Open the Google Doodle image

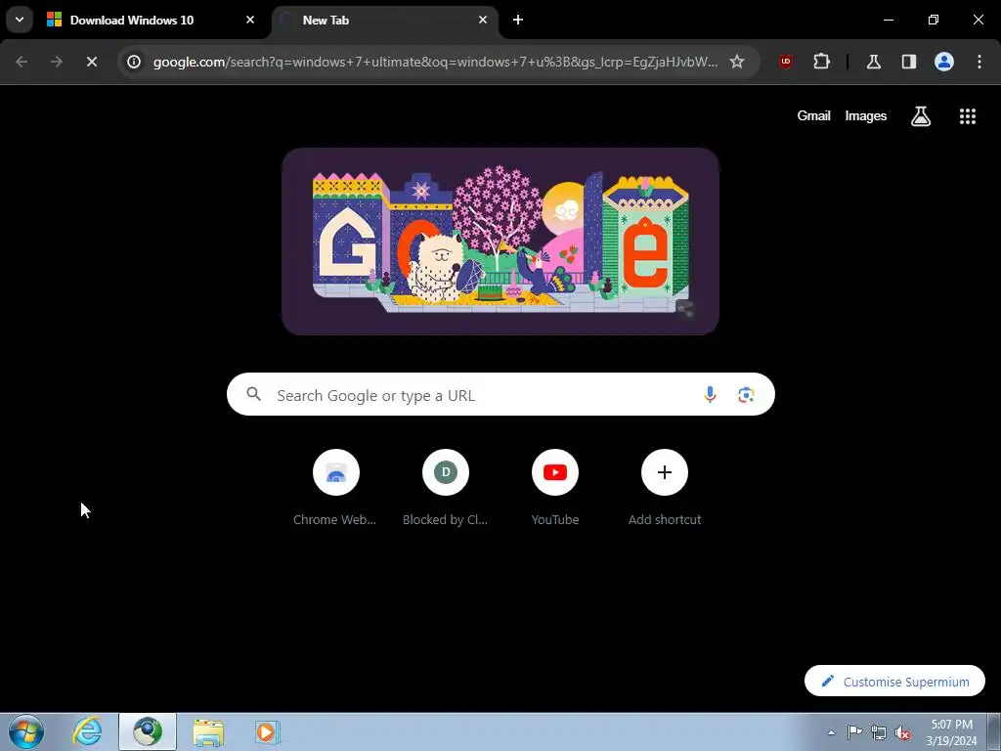[x=500, y=242]
